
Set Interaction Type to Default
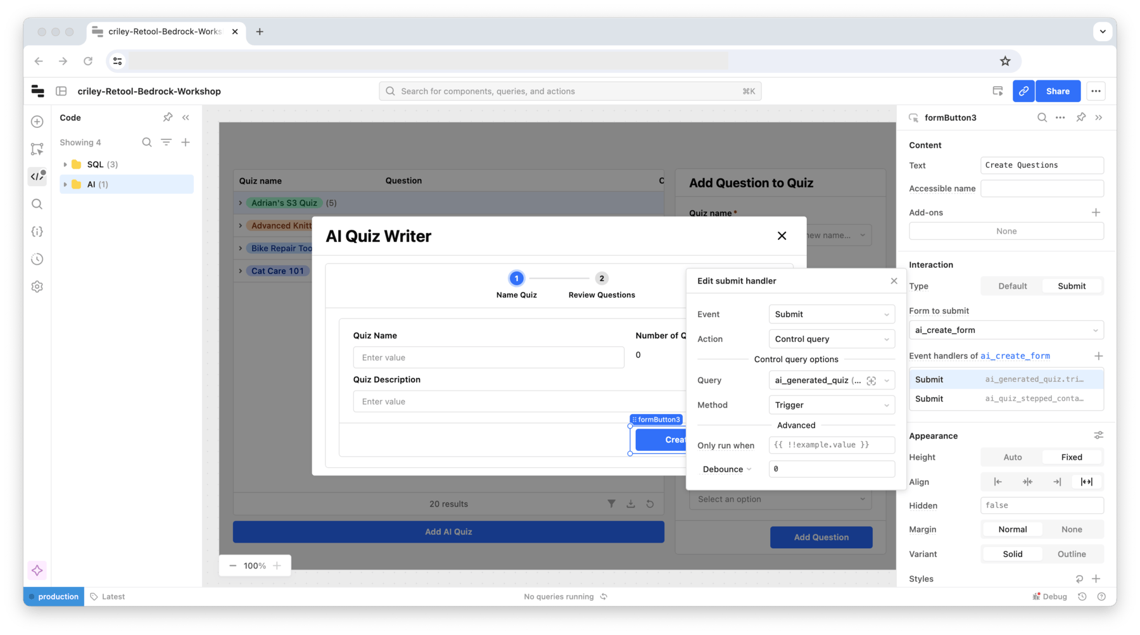[1012, 286]
